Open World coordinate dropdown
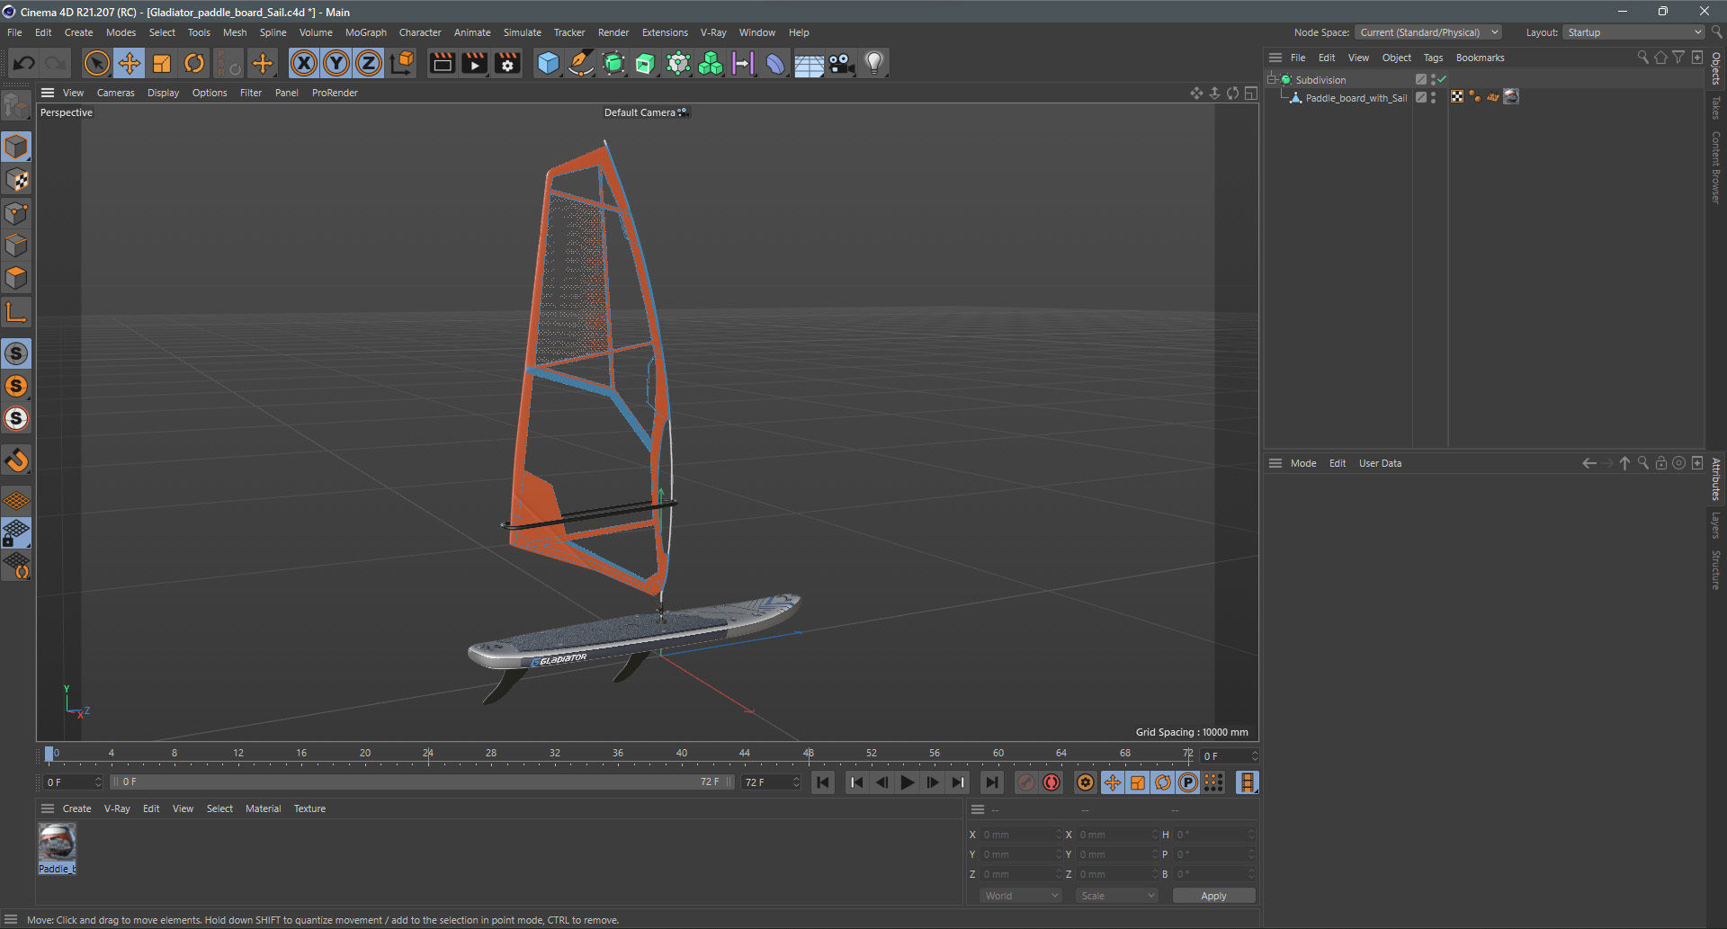The width and height of the screenshot is (1727, 929). [x=1021, y=896]
